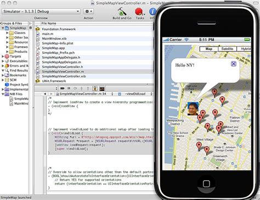Click the breakpoints toggle icon in debugger bar
260x200 pixels.
click(63, 88)
